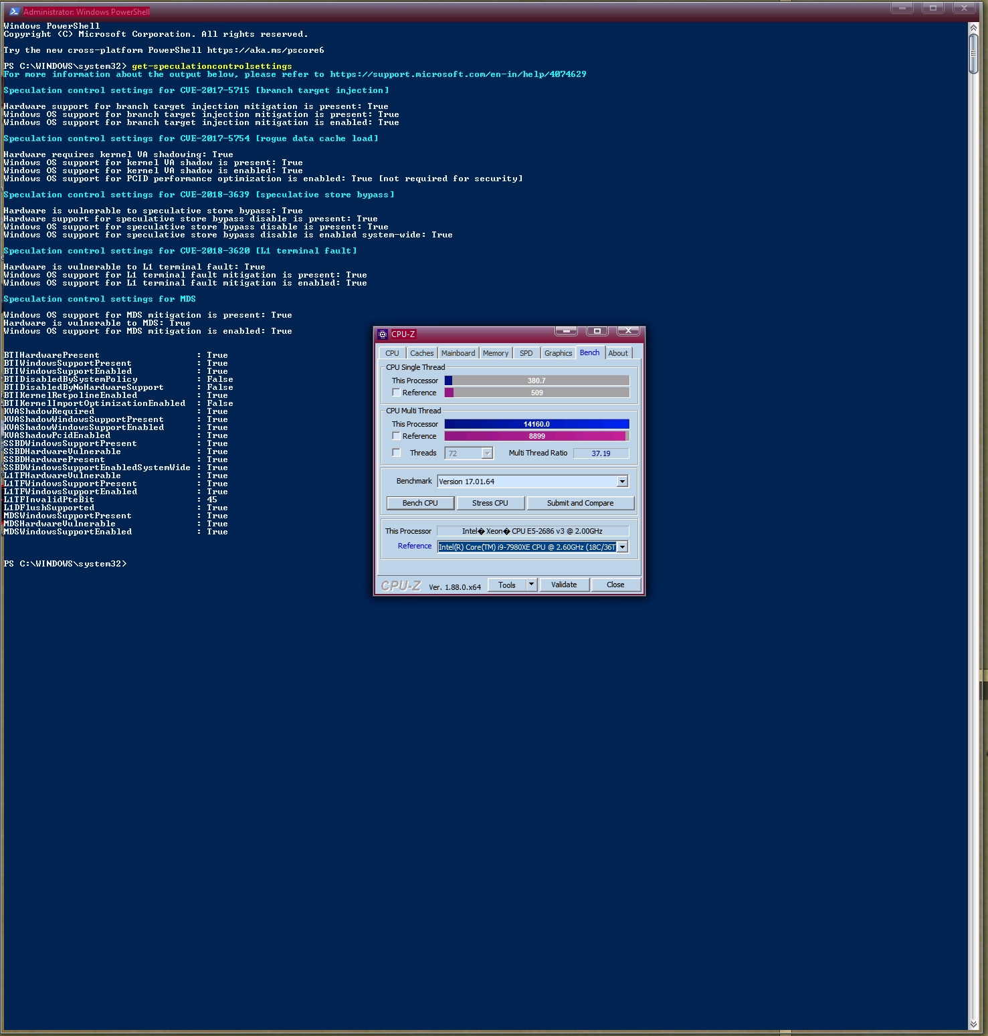Switch to the CPU tab
The height and width of the screenshot is (1036, 988).
pos(392,353)
